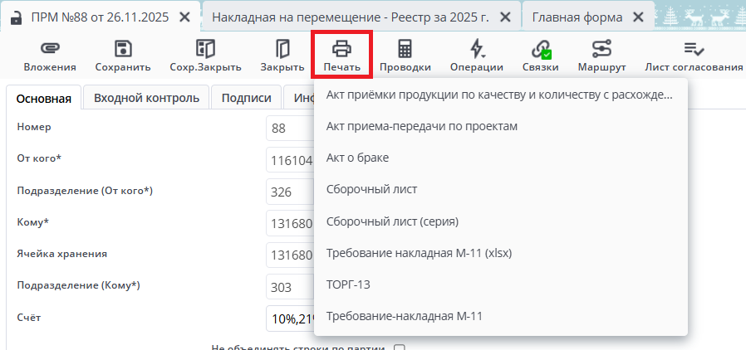Select the ПРМ №88 от 26.11.2025 tab
This screenshot has height=350, width=746.
pyautogui.click(x=100, y=17)
